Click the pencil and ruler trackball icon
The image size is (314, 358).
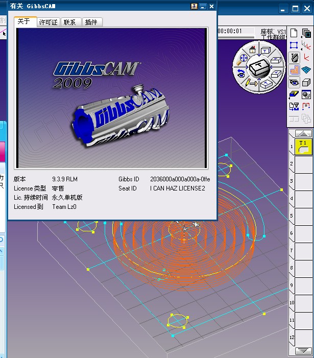[x=251, y=83]
